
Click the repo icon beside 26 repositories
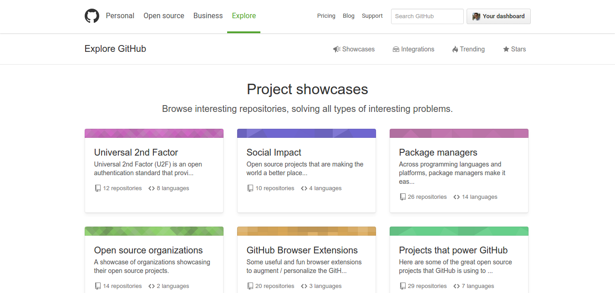pos(402,197)
